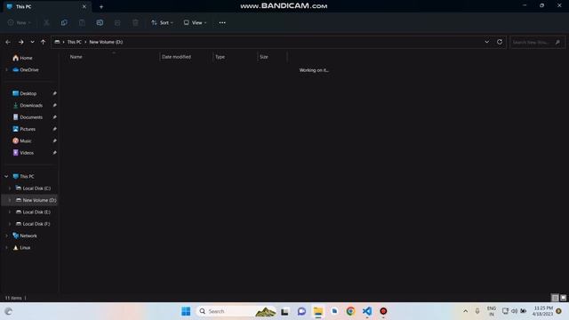Show hidden system tray icons

coord(466,311)
